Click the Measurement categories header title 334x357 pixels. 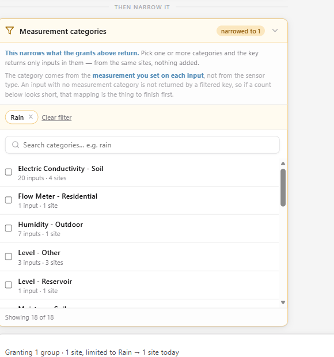tap(63, 31)
